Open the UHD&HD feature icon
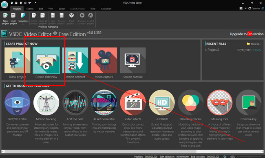265x158 pixels. pyautogui.click(x=162, y=102)
